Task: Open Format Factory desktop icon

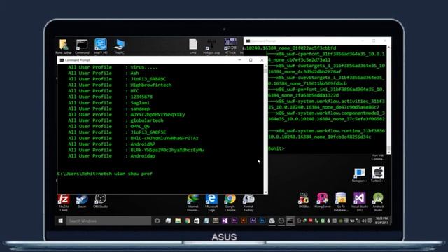Action: [248, 202]
